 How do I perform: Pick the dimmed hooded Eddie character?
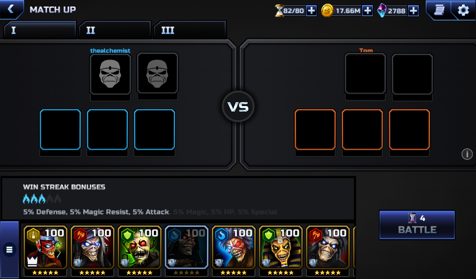point(186,251)
